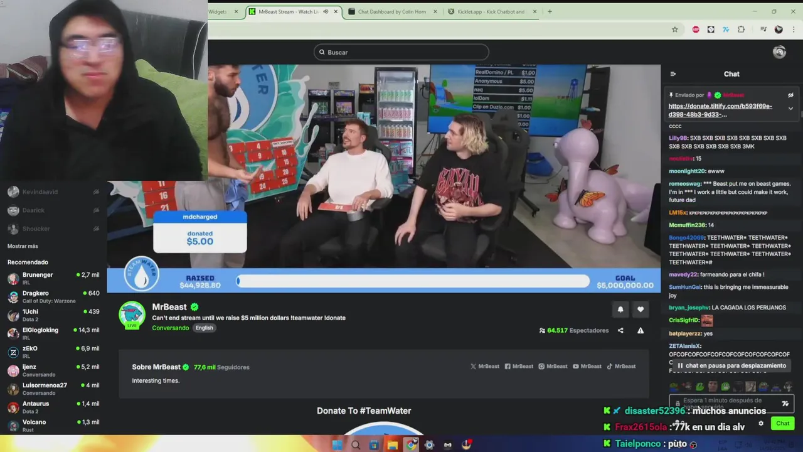The height and width of the screenshot is (452, 803).
Task: Report the stream via warning triangle icon
Action: point(641,330)
